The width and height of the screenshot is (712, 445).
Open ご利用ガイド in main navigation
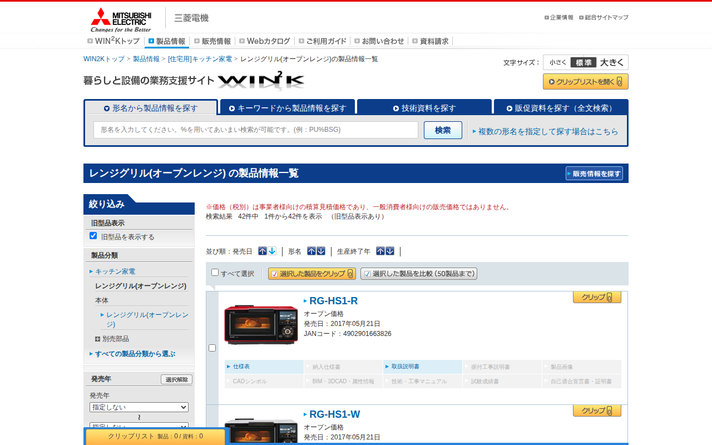(323, 41)
